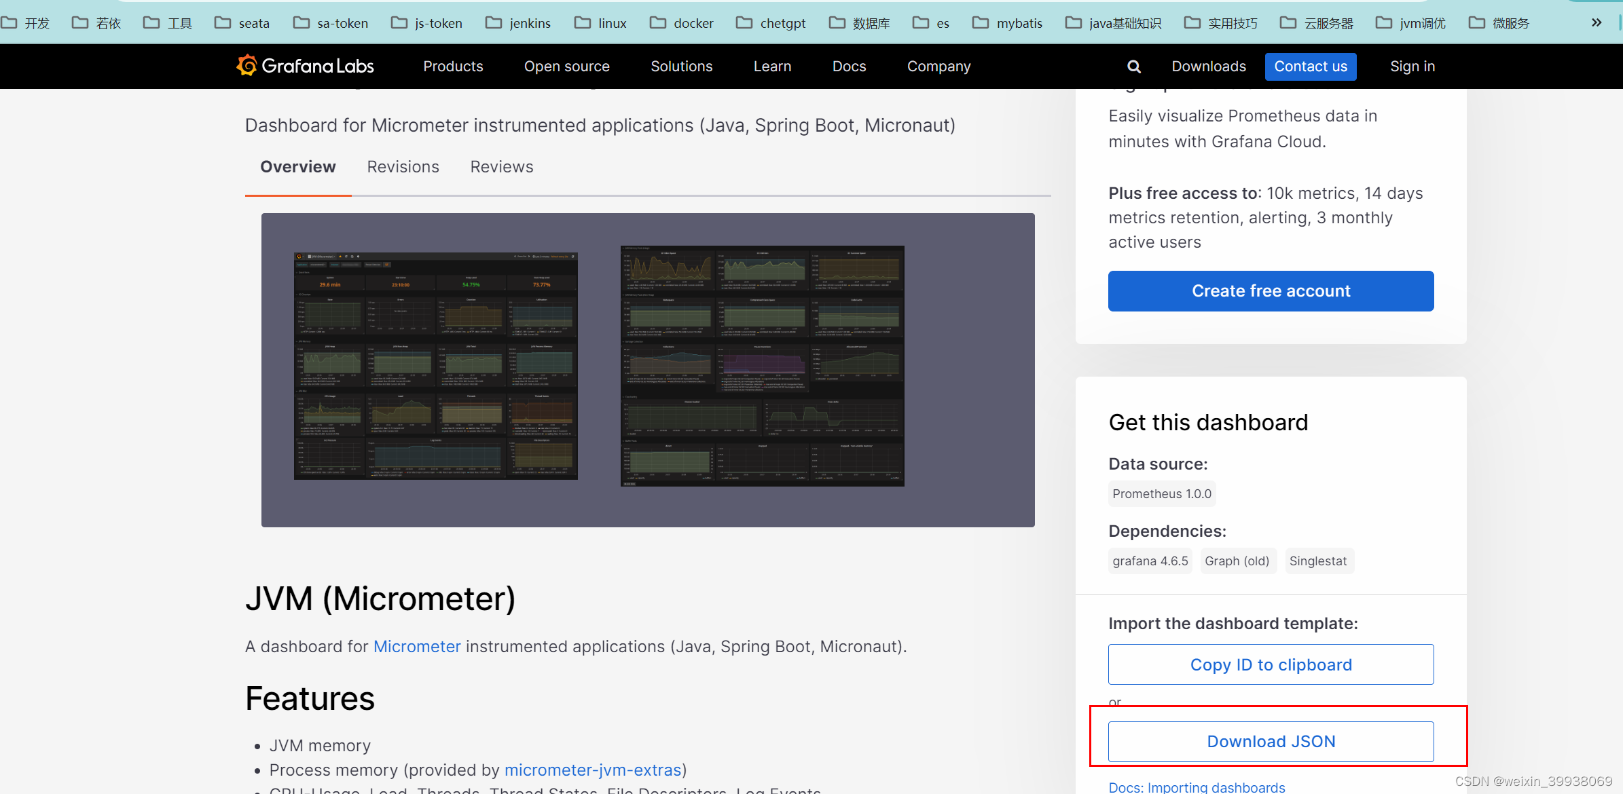The image size is (1623, 794).
Task: Open the Grafana Labs logo home link
Action: coord(306,66)
